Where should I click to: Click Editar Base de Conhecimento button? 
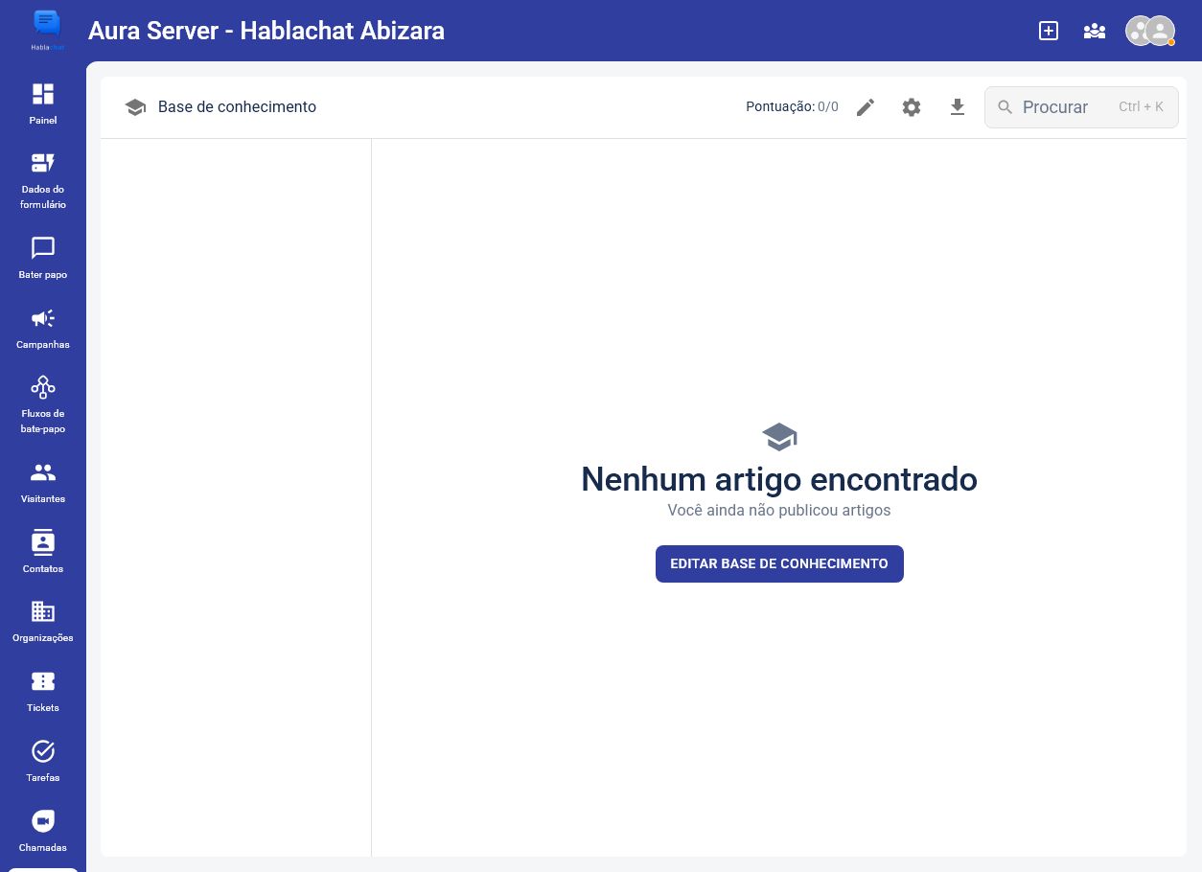779,563
